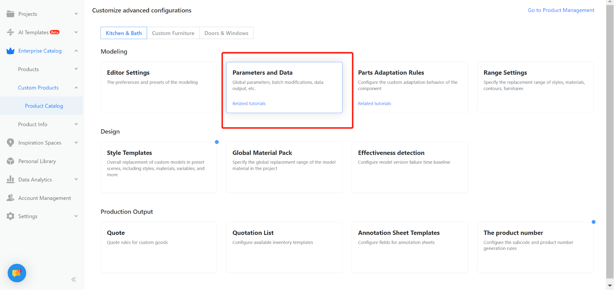Image resolution: width=614 pixels, height=290 pixels.
Task: Open the chat support bubble
Action: coord(17,273)
